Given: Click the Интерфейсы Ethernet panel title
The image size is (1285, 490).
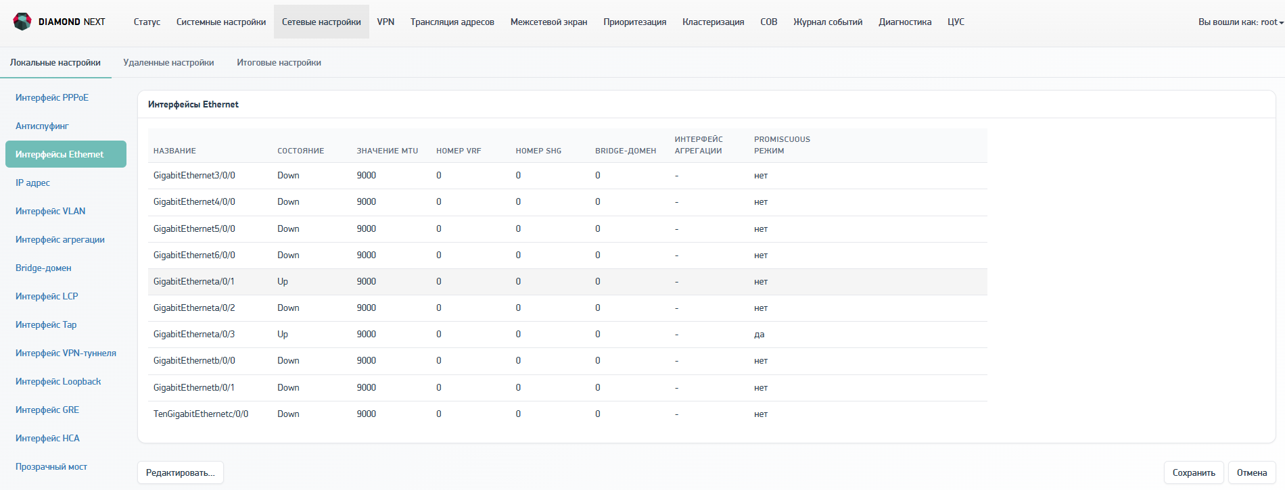Looking at the screenshot, I should pos(193,104).
